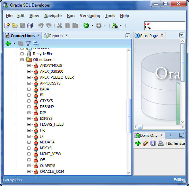The height and width of the screenshot is (186, 189).
Task: Click the Other Users folder icon
Action: click(x=29, y=60)
